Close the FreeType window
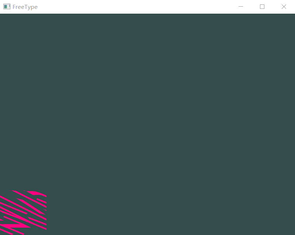The height and width of the screenshot is (235, 295). click(x=284, y=7)
